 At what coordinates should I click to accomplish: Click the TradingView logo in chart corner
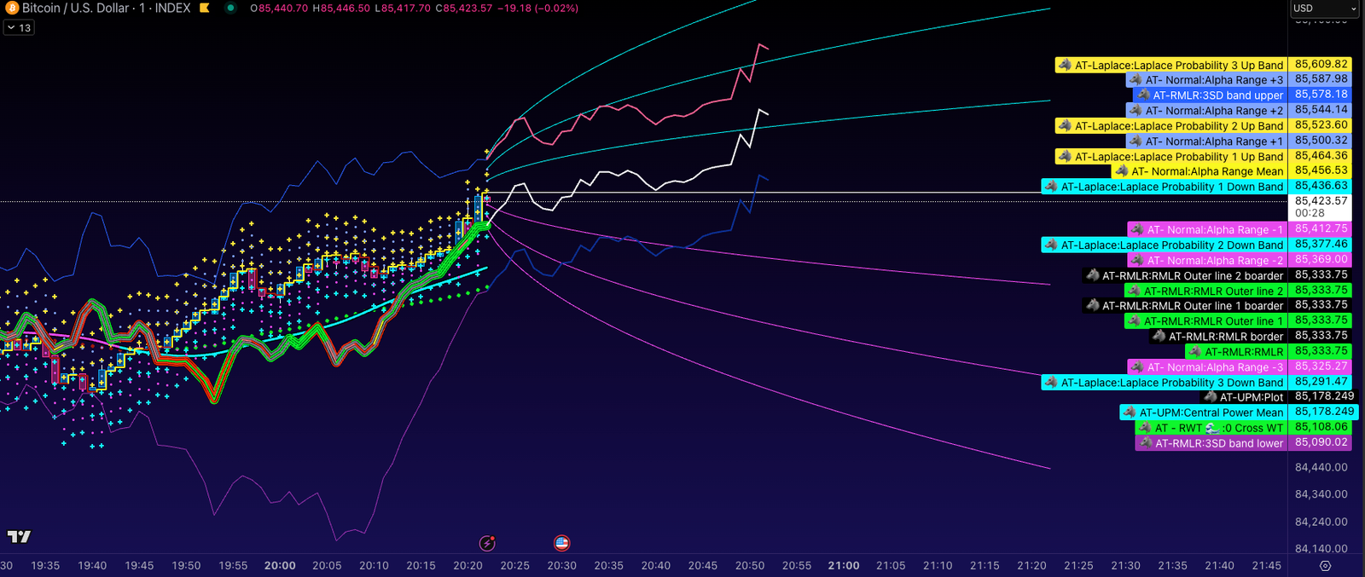click(19, 536)
